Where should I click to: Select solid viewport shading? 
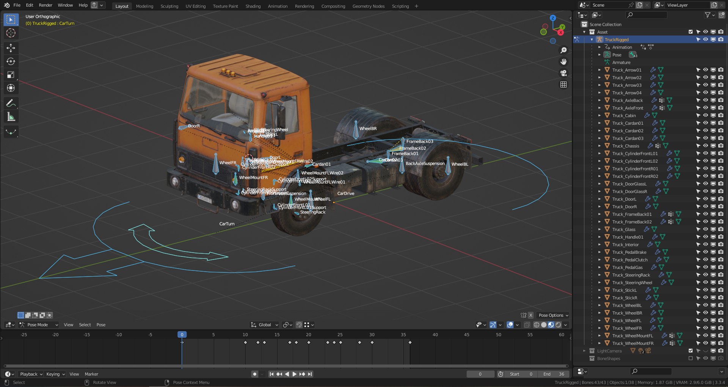[x=544, y=325]
